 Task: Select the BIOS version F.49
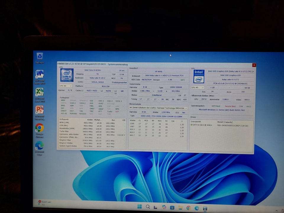point(170,80)
